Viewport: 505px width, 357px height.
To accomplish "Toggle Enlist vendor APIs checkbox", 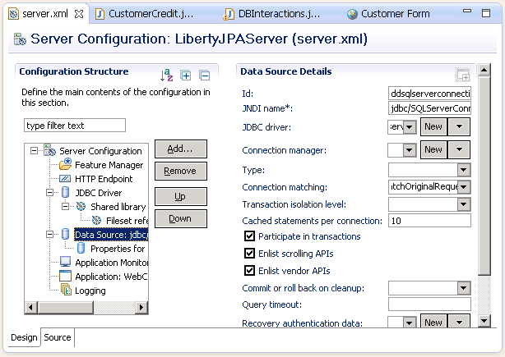I will click(x=250, y=271).
